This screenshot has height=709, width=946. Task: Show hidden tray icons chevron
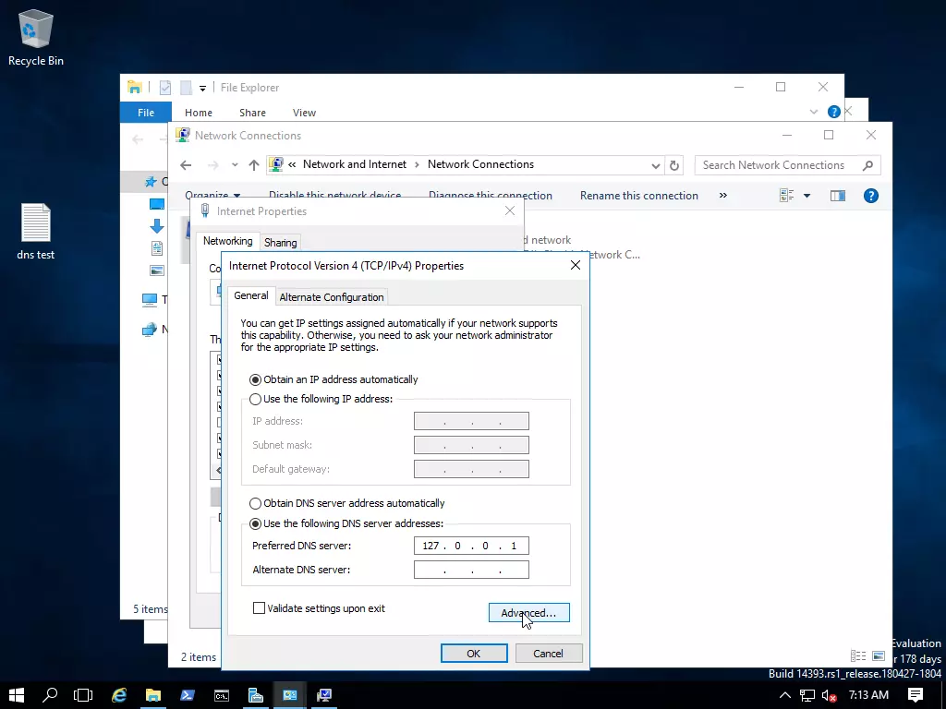click(785, 695)
